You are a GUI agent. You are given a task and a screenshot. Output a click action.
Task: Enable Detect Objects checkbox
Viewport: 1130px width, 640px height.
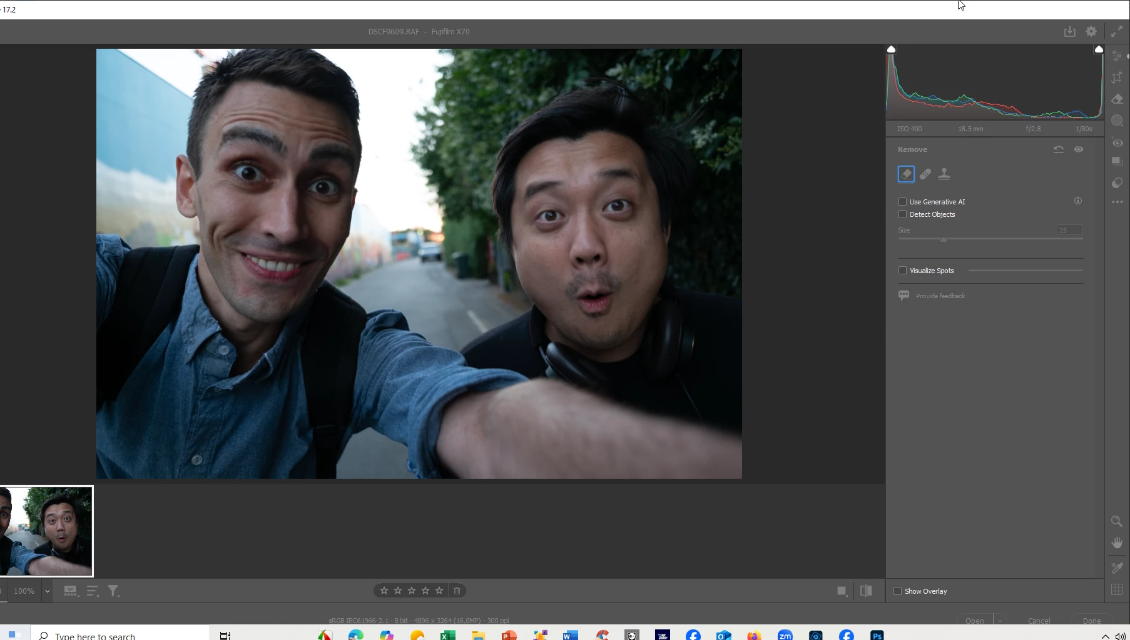pyautogui.click(x=902, y=214)
